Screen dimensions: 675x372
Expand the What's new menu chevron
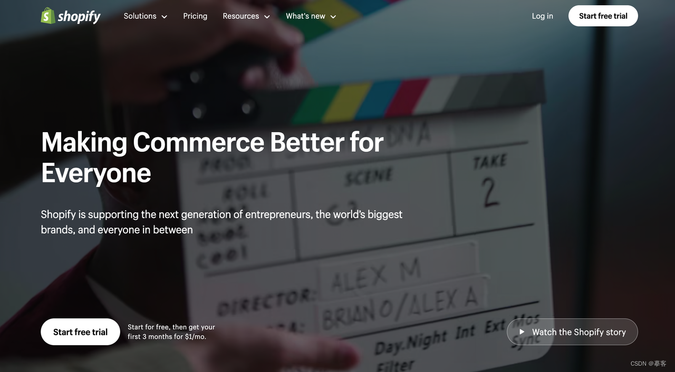pyautogui.click(x=333, y=17)
